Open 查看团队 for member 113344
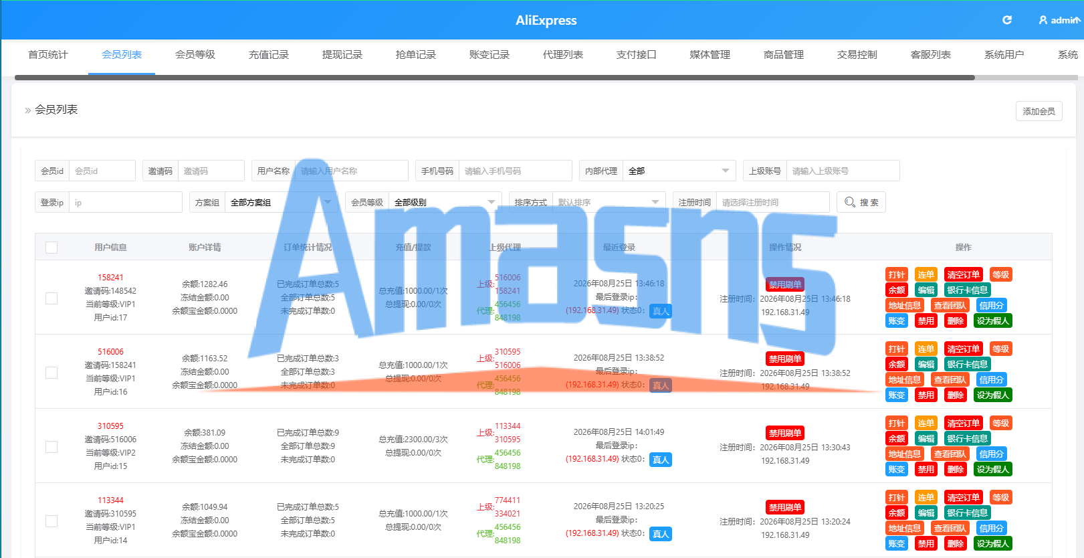The image size is (1084, 558). point(950,528)
